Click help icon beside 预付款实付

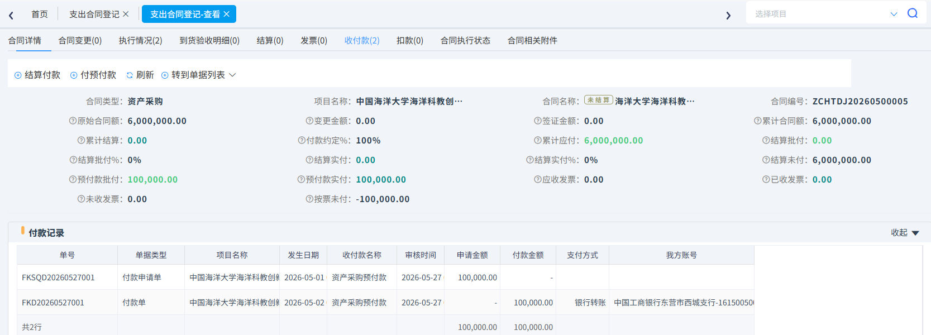click(x=301, y=179)
